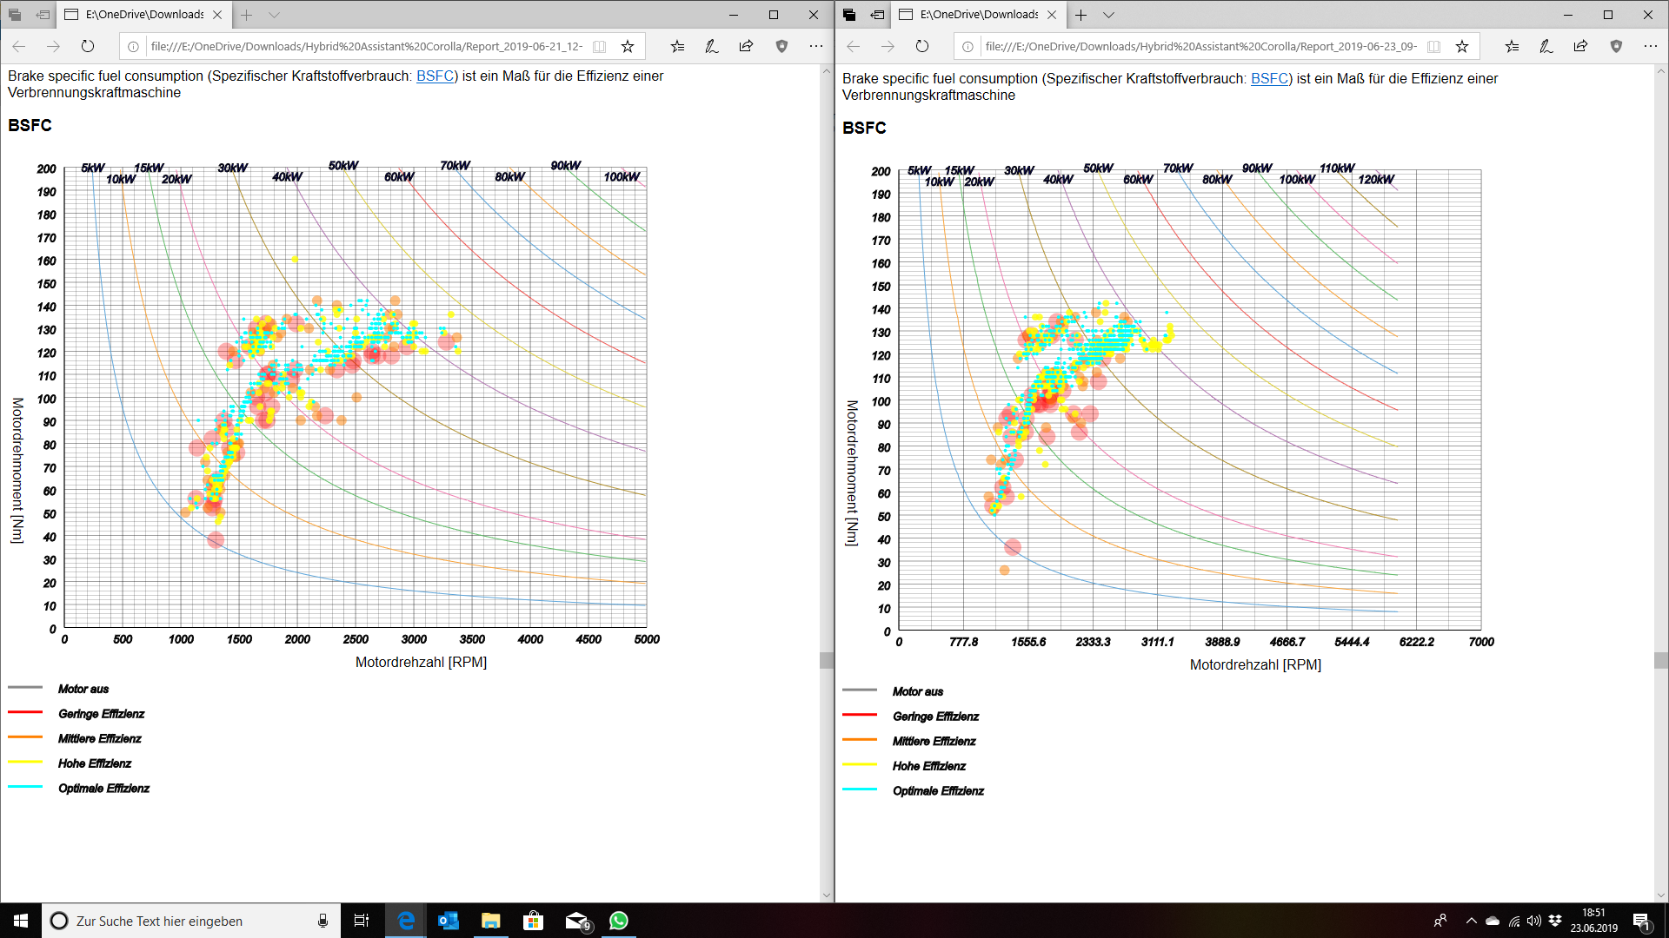The height and width of the screenshot is (938, 1669).
Task: Click right window address bar URL
Action: pos(1200,47)
